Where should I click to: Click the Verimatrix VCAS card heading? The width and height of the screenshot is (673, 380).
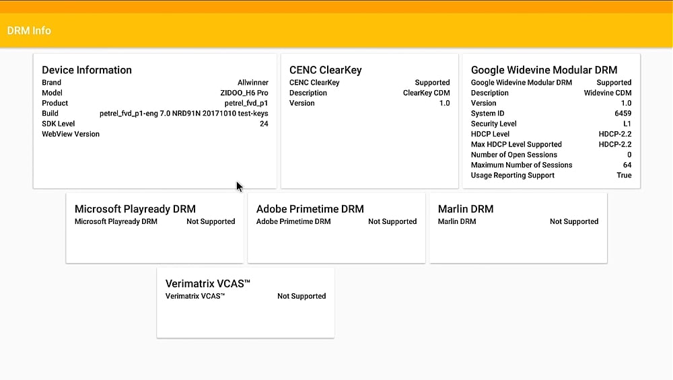pyautogui.click(x=208, y=284)
